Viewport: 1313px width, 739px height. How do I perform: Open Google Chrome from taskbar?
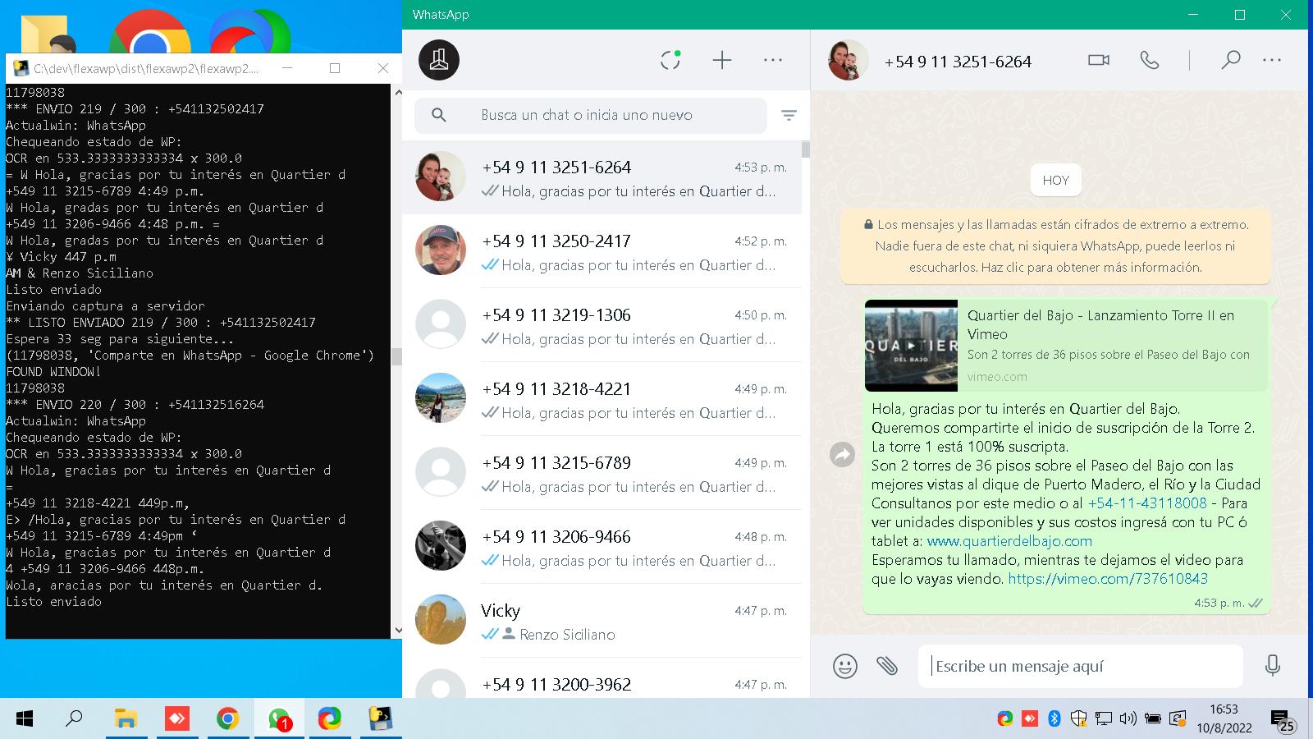tap(227, 719)
